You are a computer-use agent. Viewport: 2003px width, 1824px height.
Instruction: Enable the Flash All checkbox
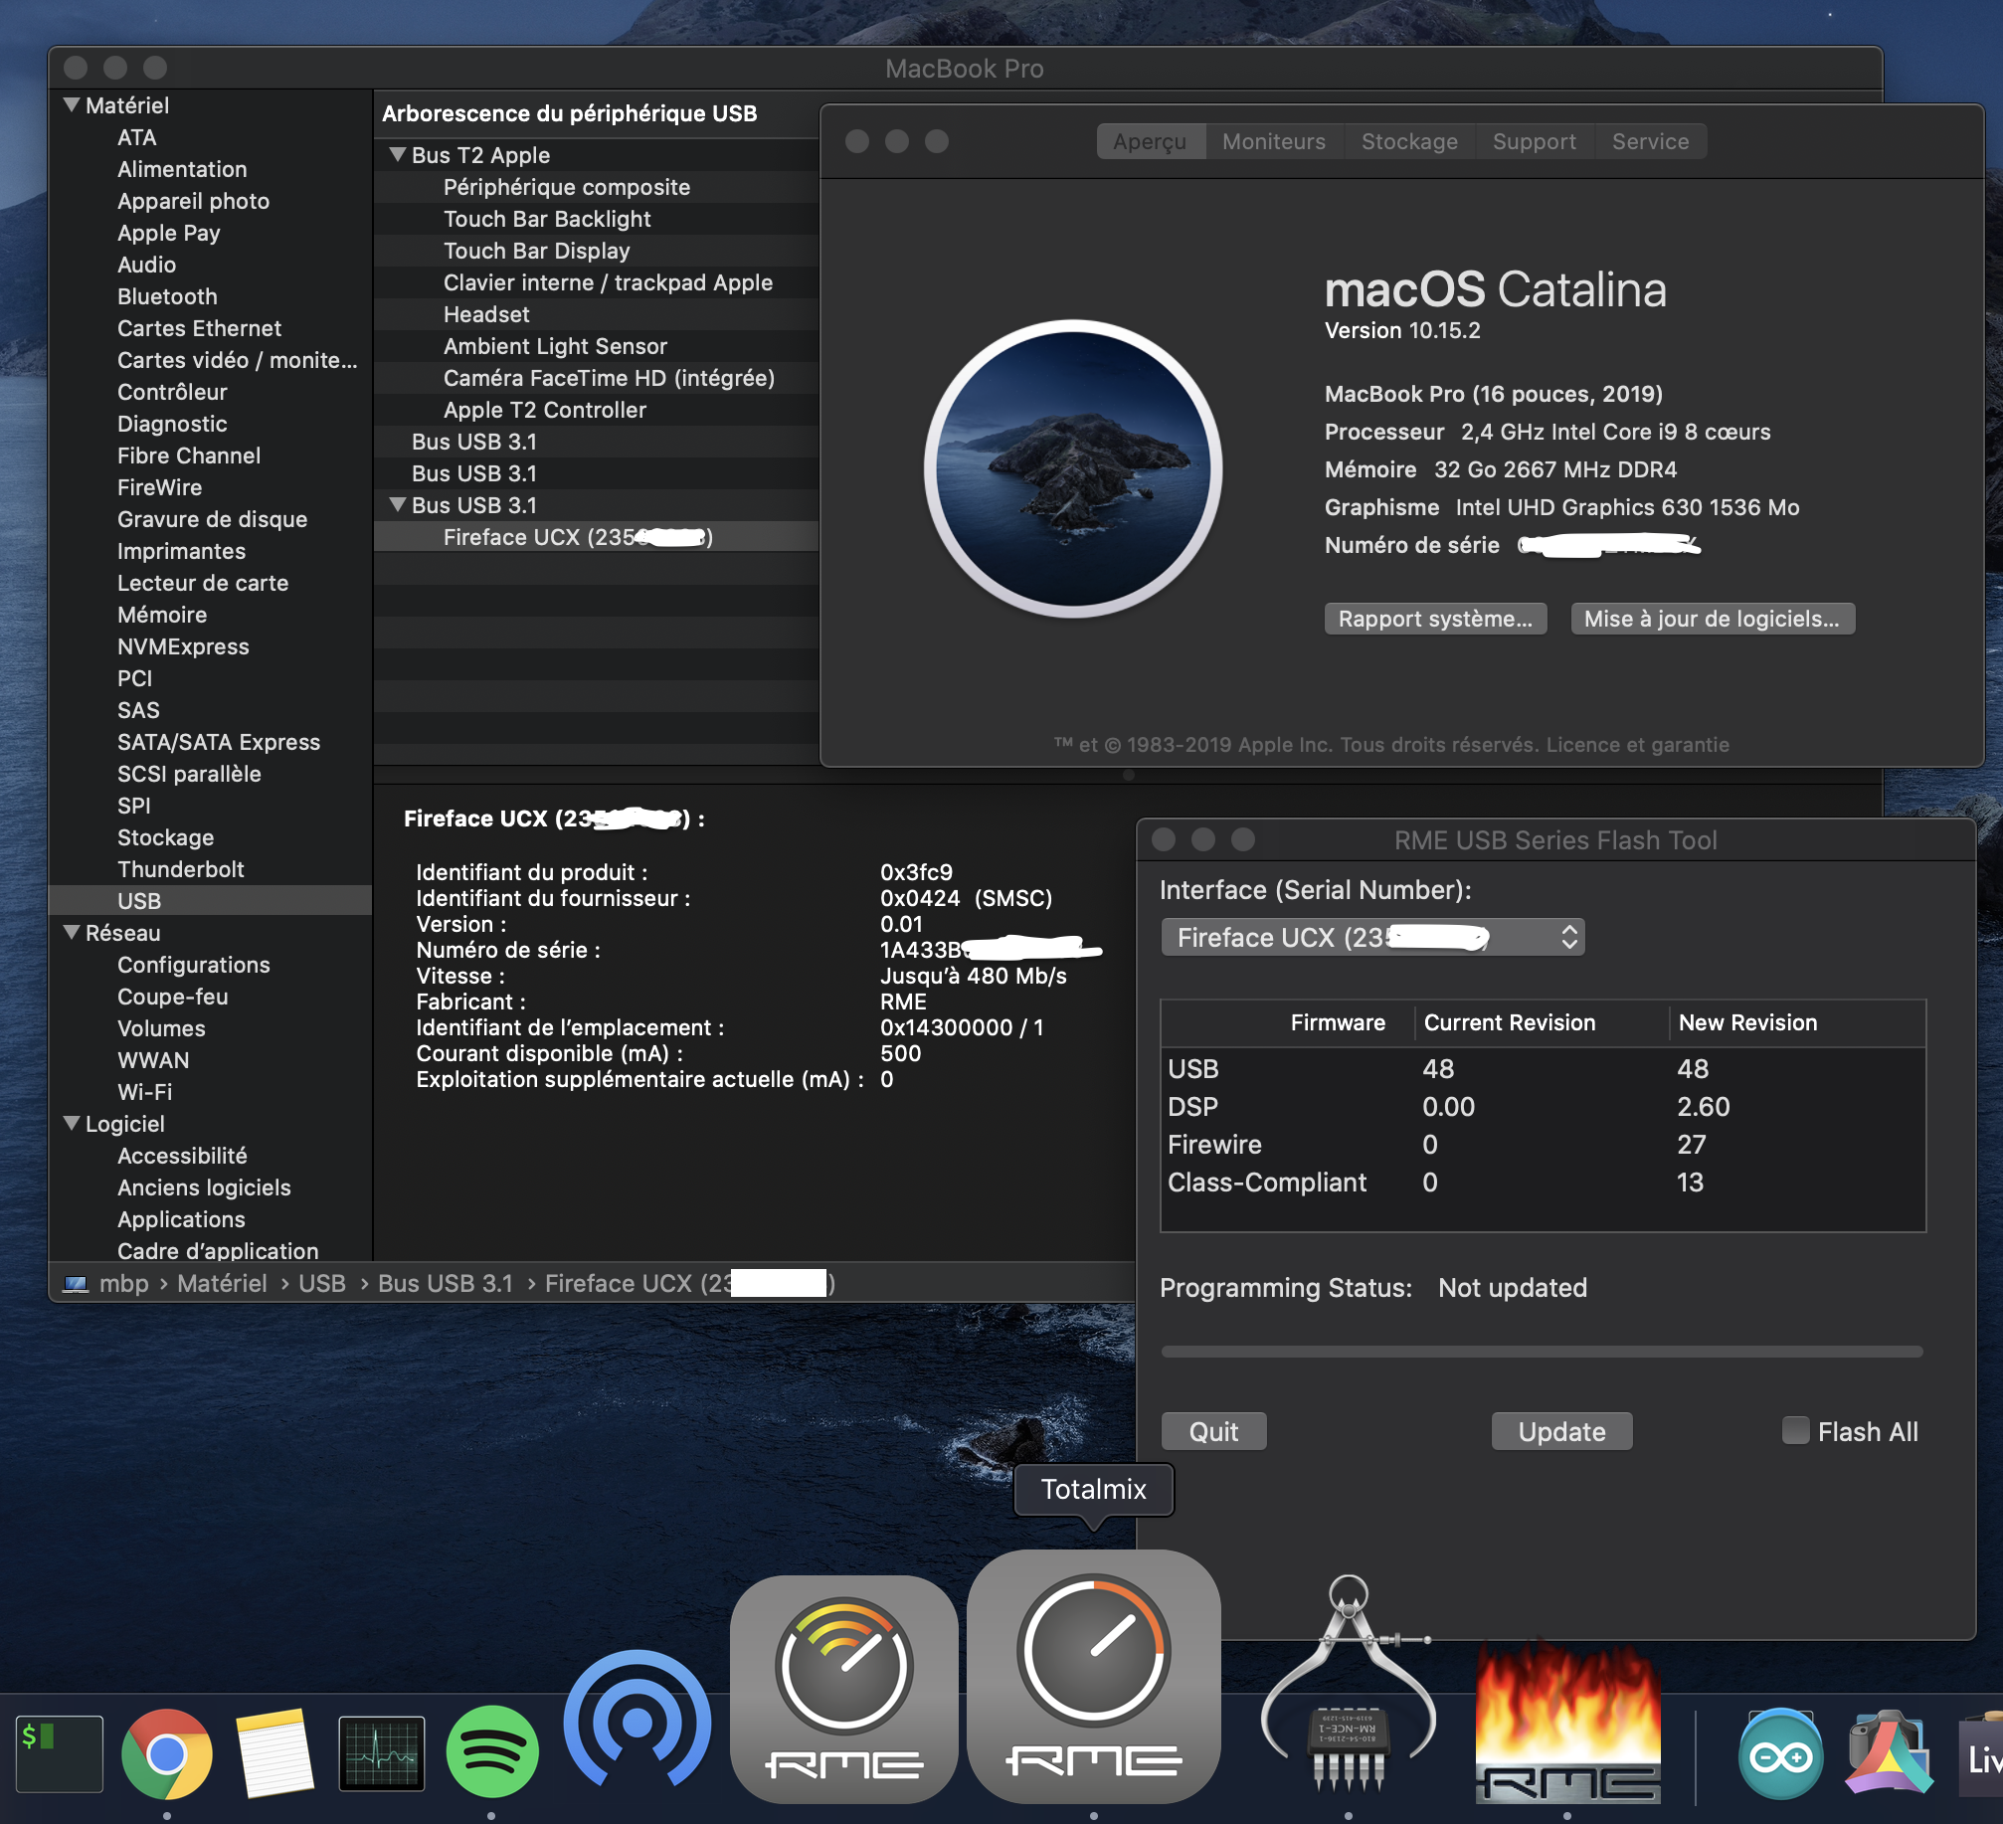click(x=1795, y=1431)
